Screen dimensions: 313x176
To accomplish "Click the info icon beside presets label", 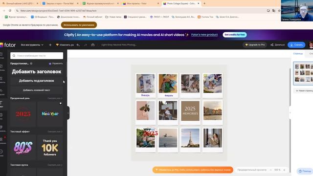I will coord(31,64).
